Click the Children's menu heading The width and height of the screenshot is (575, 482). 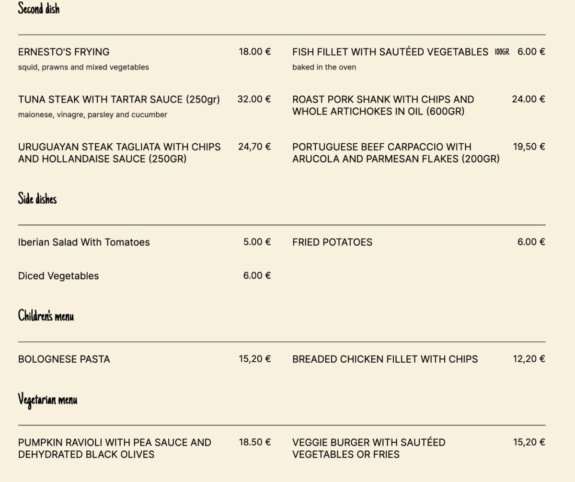coord(46,316)
